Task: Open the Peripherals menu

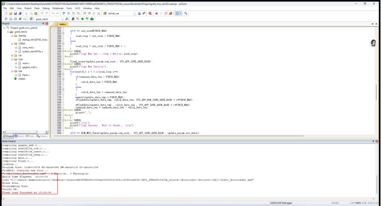Action: pos(58,8)
